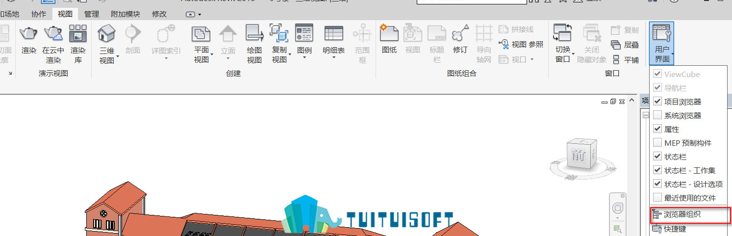Image resolution: width=732 pixels, height=236 pixels.
Task: Expand the 立面 dropdown arrow
Action: tap(228, 58)
